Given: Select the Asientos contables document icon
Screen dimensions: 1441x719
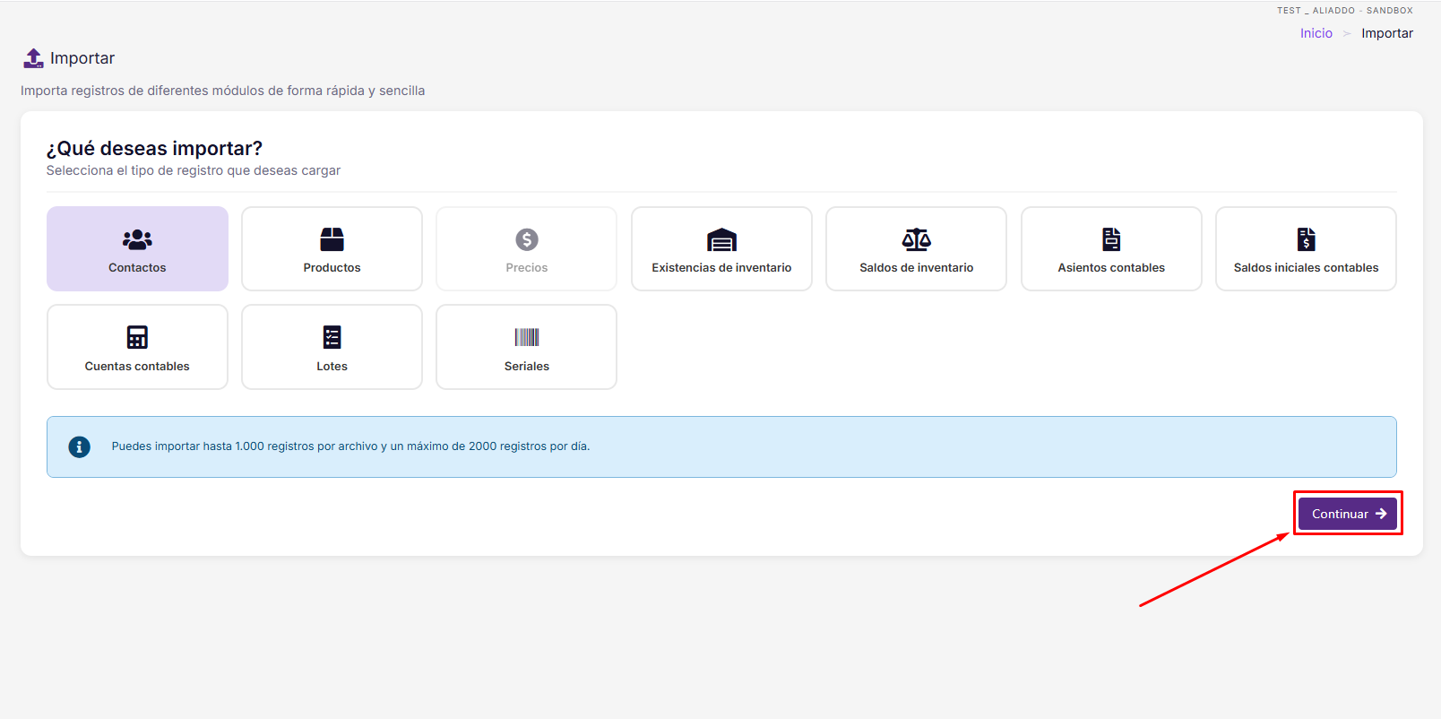Looking at the screenshot, I should [x=1111, y=239].
